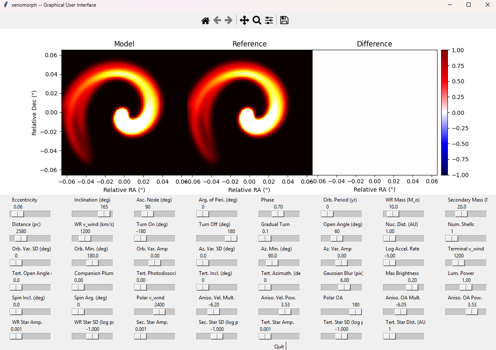
Task: Adjust the Tert. Open Angle slider
Action: (30, 287)
